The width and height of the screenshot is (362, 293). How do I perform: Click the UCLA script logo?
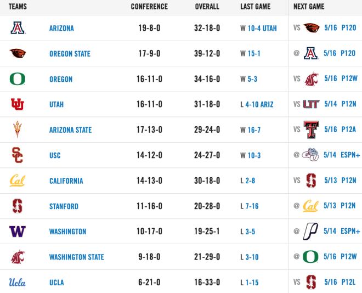pos(18,282)
